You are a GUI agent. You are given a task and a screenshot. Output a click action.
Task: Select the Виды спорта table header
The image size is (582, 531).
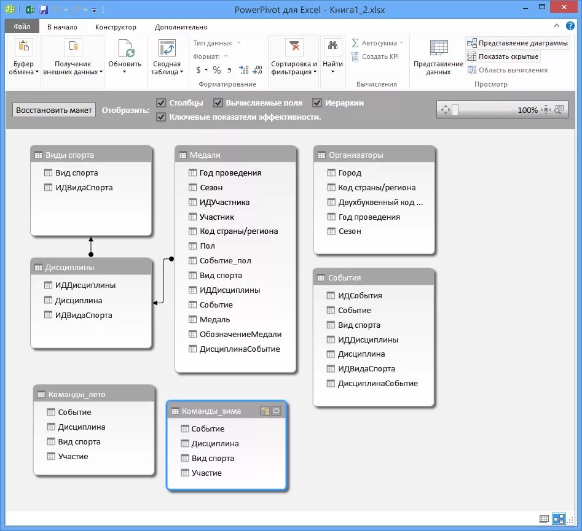(91, 155)
